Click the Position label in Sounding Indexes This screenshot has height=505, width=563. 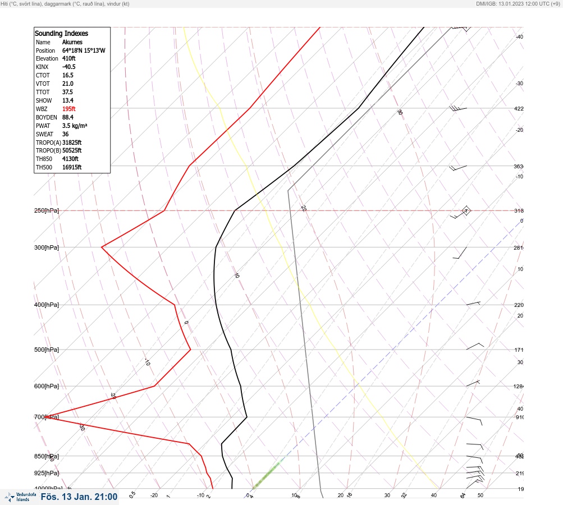[x=45, y=50]
